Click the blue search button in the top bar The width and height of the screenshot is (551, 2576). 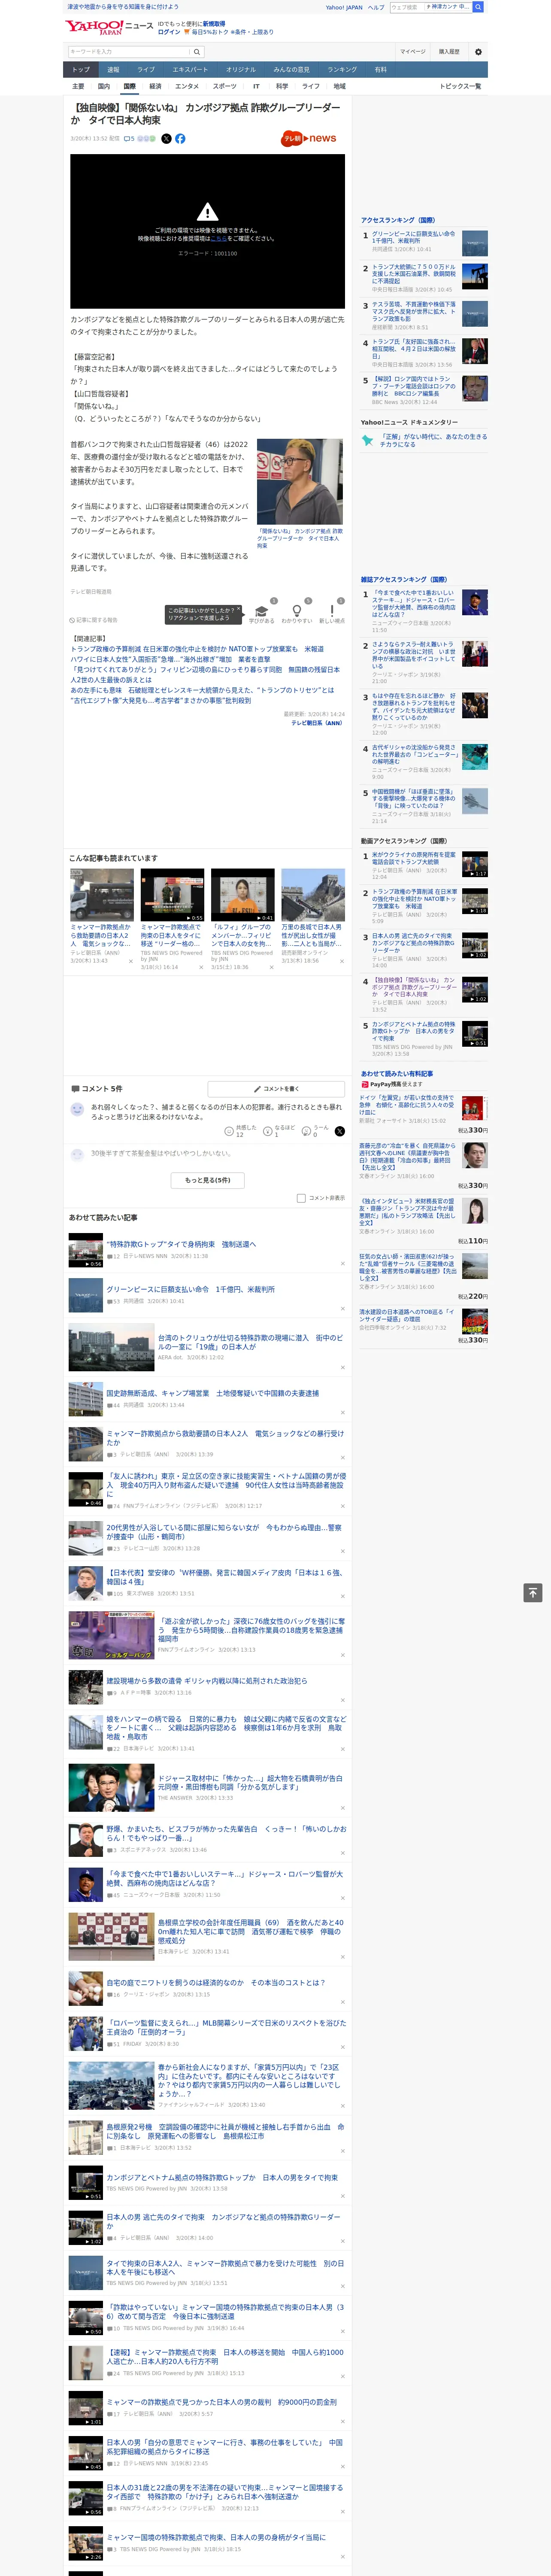point(478,7)
